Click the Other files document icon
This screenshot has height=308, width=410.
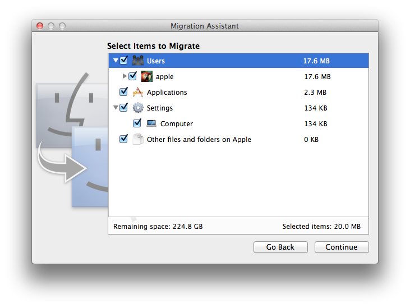(138, 139)
